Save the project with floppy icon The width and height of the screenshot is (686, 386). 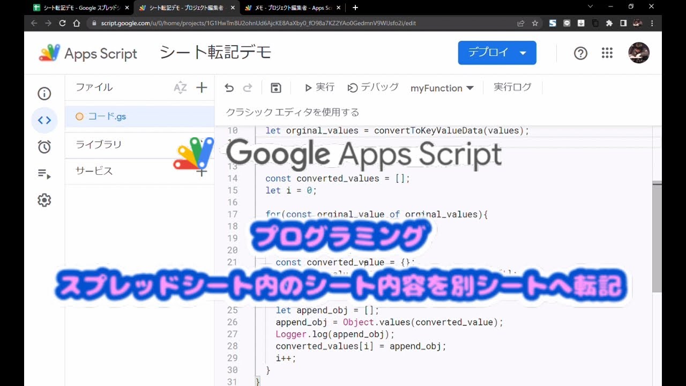coord(276,88)
